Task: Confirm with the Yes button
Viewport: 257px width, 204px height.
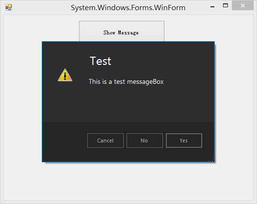Action: tap(184, 141)
